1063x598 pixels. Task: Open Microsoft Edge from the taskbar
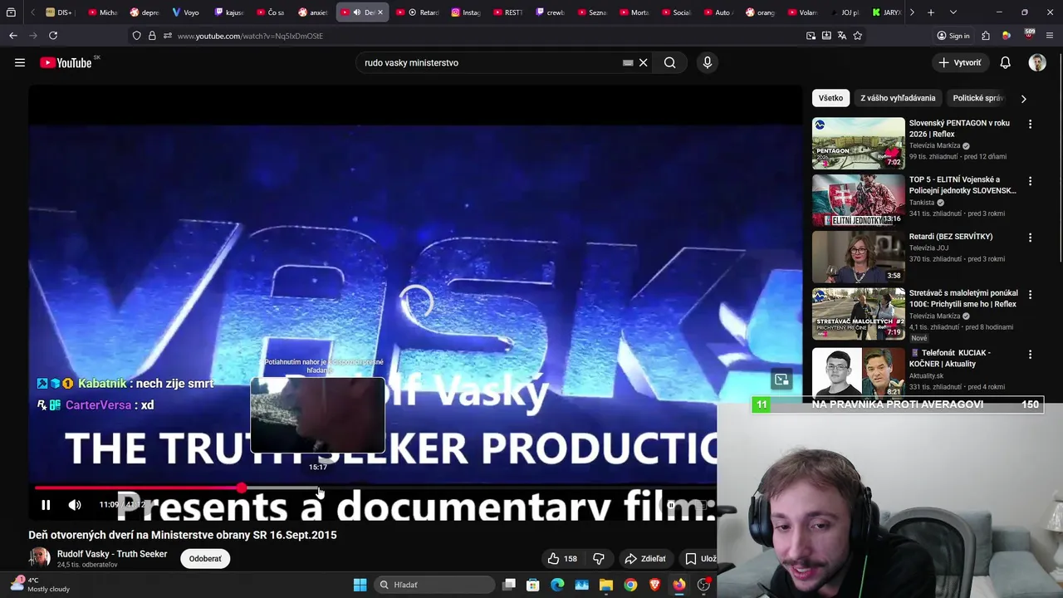pyautogui.click(x=557, y=585)
